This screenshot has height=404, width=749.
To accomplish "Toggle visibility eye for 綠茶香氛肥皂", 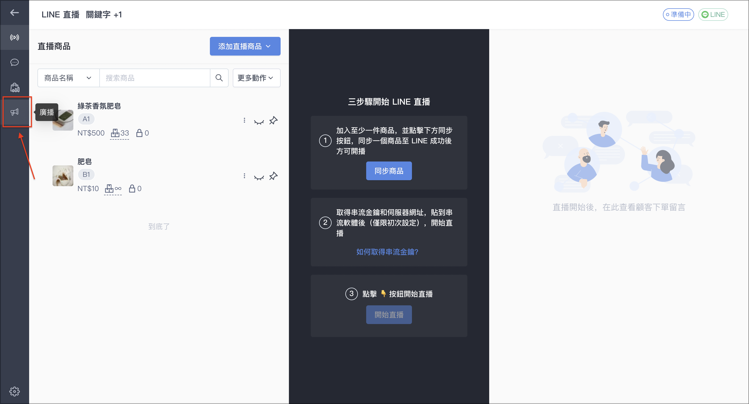I will click(x=259, y=121).
